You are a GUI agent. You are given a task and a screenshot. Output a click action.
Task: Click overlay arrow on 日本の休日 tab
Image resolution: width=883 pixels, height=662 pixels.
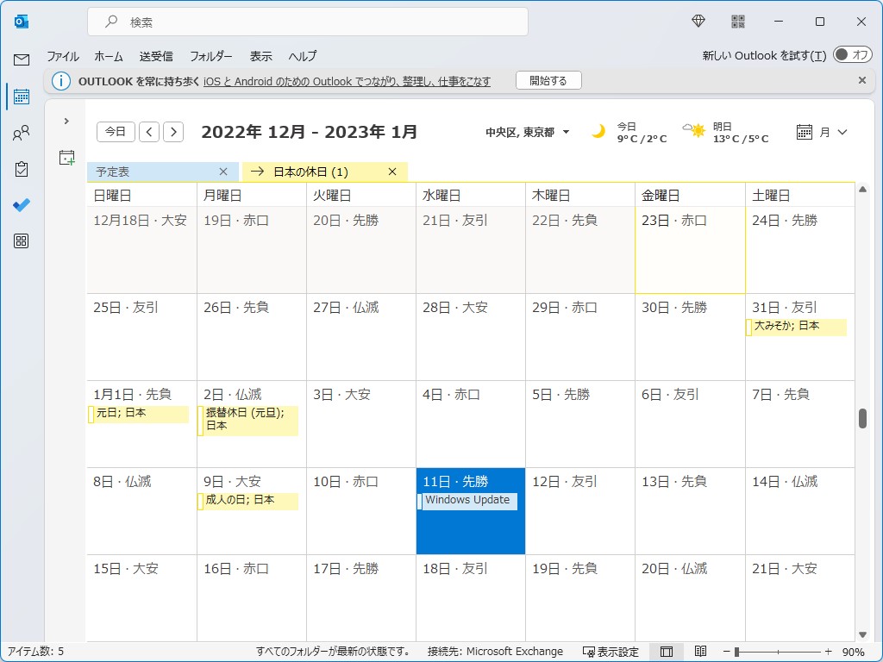(257, 172)
